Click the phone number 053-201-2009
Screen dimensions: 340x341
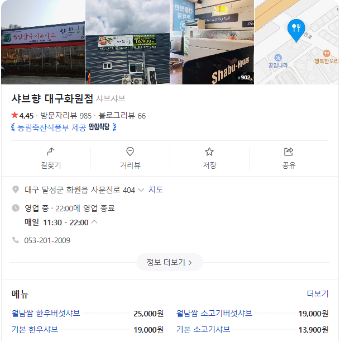pos(47,240)
